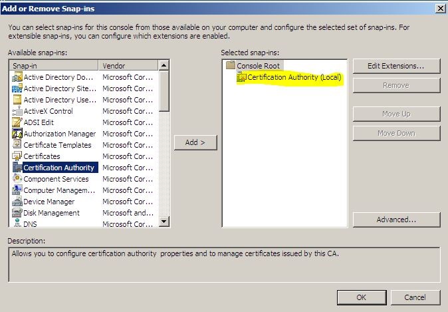This screenshot has height=312, width=448.
Task: Select DNS snap-in entry
Action: click(30, 224)
